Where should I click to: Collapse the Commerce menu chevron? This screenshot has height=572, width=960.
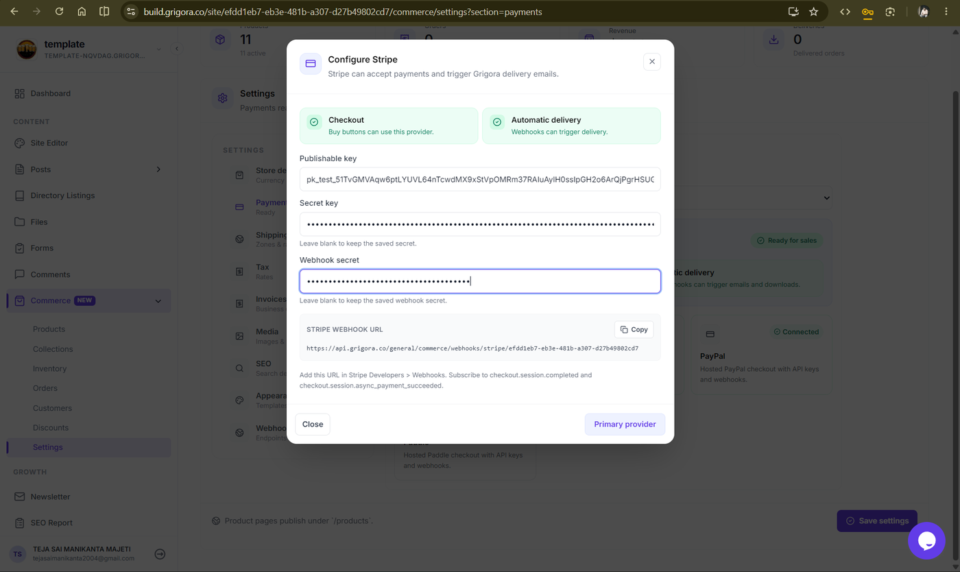[158, 300]
